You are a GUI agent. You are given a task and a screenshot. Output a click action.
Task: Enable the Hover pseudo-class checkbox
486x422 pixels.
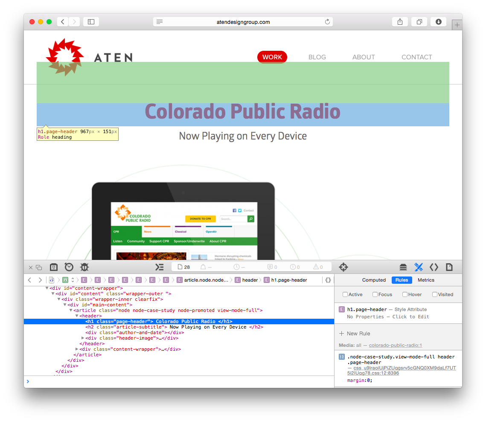coord(405,294)
